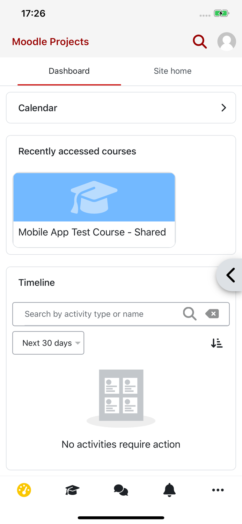Click inside the activity search field
242x524 pixels.
click(x=98, y=314)
